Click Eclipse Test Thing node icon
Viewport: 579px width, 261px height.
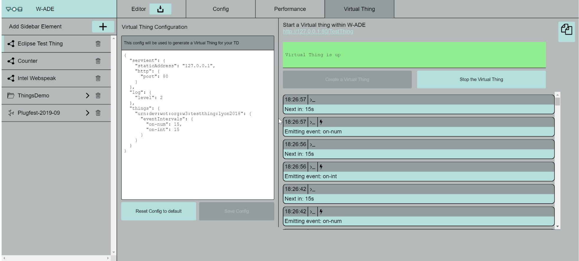pos(11,44)
